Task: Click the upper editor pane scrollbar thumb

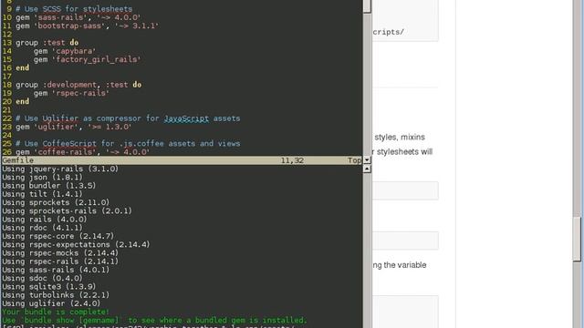Action: click(x=367, y=6)
